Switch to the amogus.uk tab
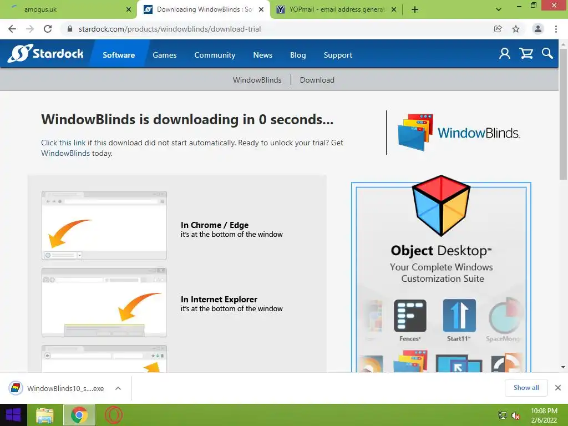This screenshot has height=426, width=568. pyautogui.click(x=69, y=9)
